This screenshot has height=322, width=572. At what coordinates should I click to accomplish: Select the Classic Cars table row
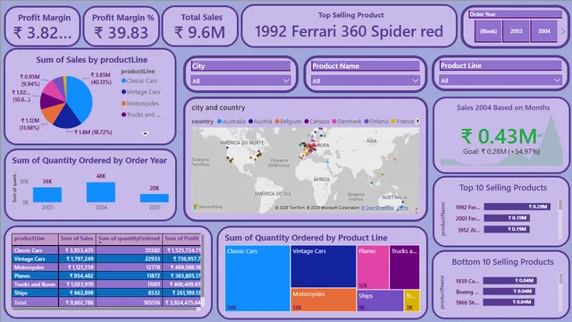coord(106,250)
